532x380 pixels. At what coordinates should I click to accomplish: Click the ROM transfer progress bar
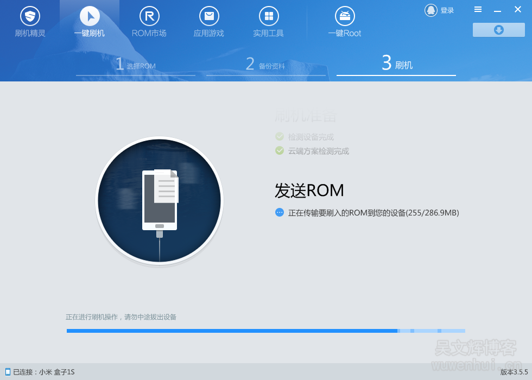(x=265, y=331)
